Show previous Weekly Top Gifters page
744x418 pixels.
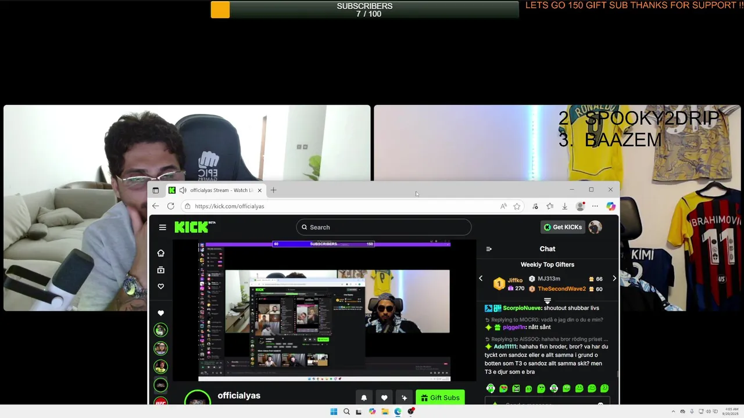[x=481, y=279]
